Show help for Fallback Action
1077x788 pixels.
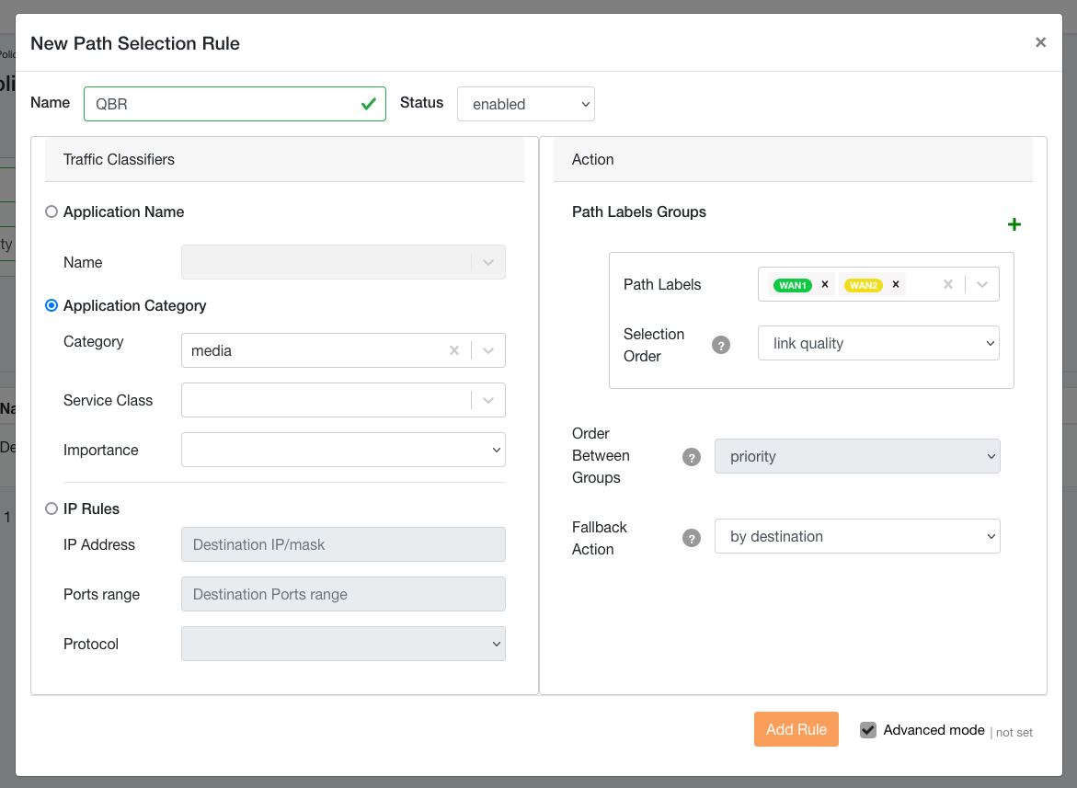692,538
